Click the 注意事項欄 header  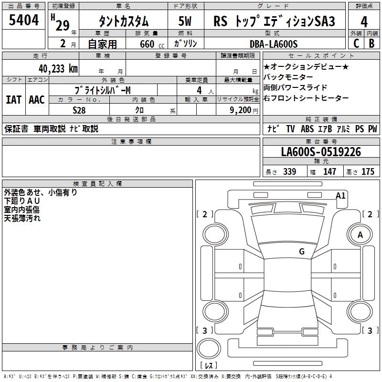[131, 141]
